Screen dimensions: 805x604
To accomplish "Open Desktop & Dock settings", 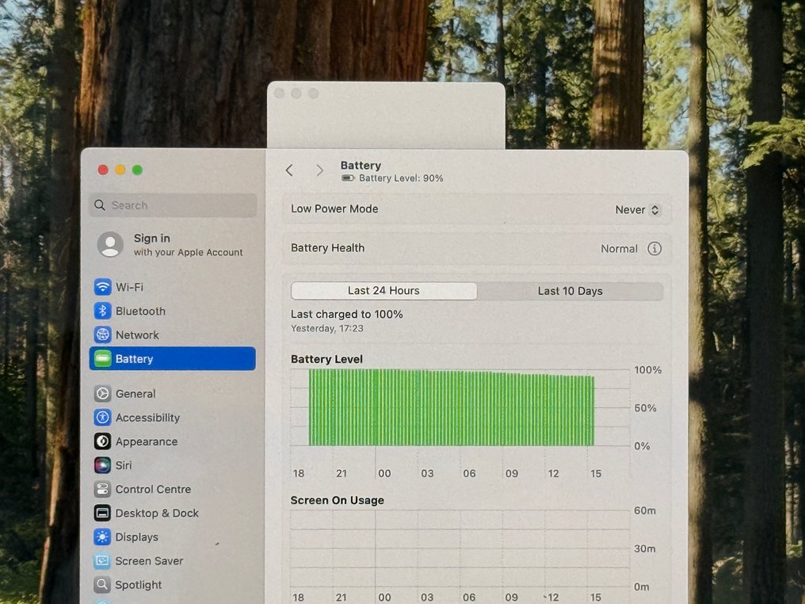I will (x=103, y=513).
